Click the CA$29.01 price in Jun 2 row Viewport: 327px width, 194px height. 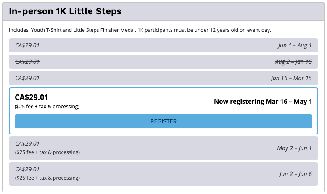27,169
